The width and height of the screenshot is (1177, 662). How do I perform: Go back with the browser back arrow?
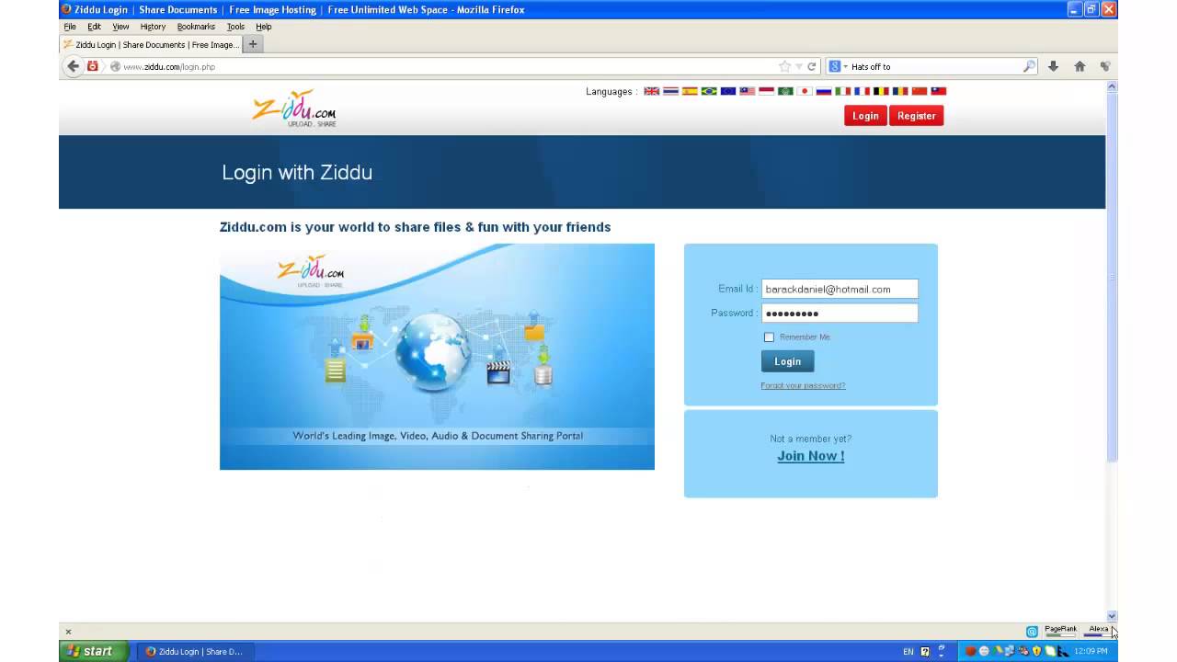[x=74, y=66]
